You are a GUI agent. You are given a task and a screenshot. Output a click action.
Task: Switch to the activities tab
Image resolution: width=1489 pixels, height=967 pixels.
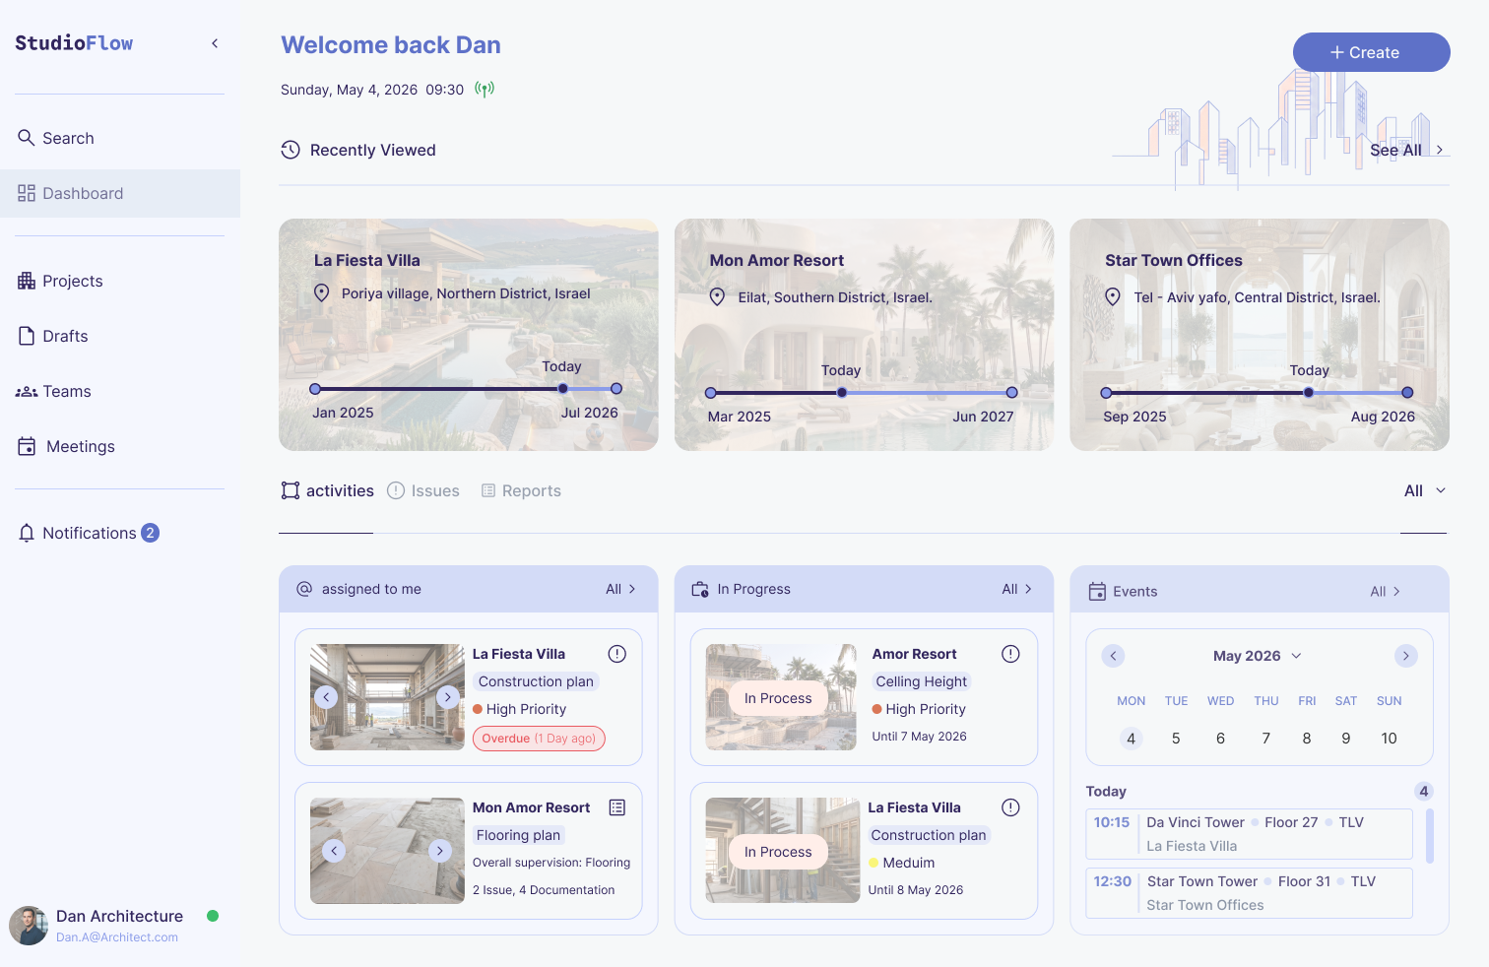tap(328, 490)
